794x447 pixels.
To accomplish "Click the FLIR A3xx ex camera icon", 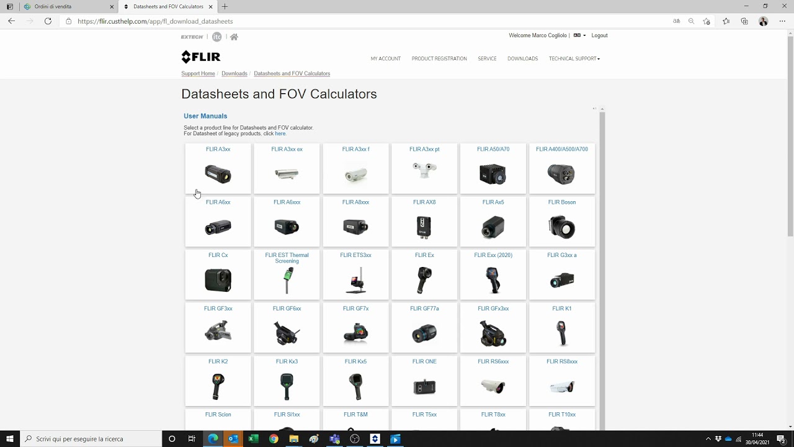I will click(287, 174).
